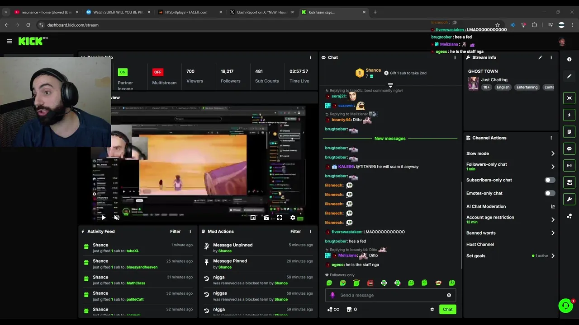Play the stream preview video

[103, 218]
